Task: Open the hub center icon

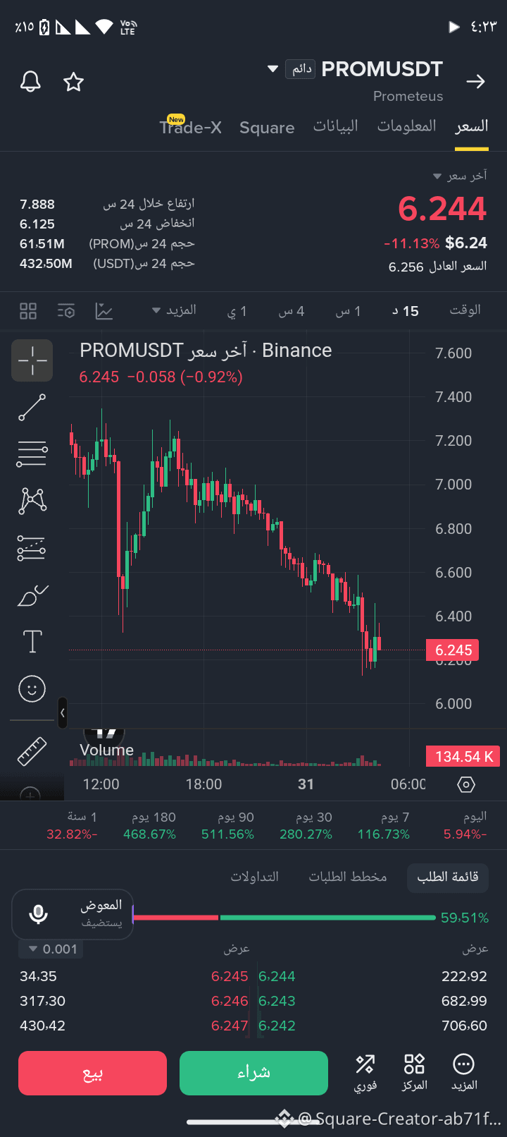Action: (x=414, y=1073)
